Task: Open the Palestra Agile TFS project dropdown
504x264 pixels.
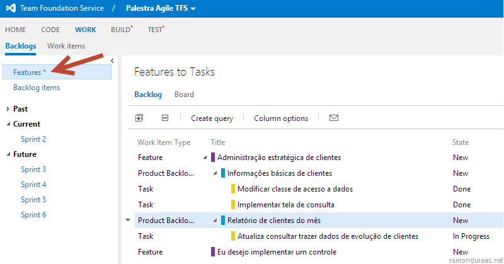Action: click(161, 8)
